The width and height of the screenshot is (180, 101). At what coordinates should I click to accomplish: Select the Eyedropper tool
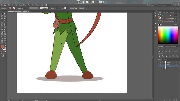(x=2, y=36)
